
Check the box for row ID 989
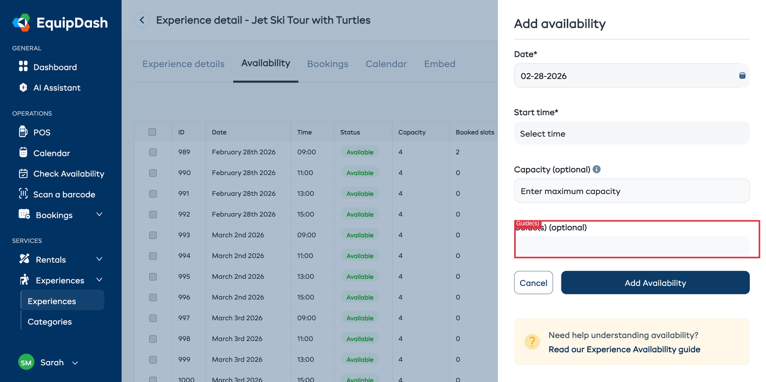[153, 152]
